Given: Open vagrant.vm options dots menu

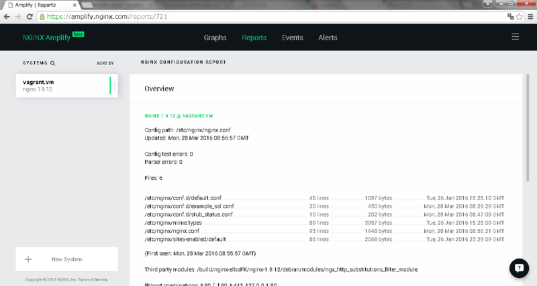Looking at the screenshot, I should coord(114,86).
